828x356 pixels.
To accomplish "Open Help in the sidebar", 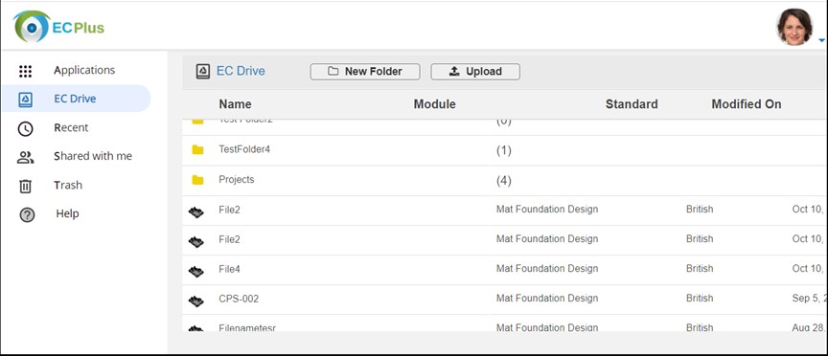I will (x=67, y=213).
